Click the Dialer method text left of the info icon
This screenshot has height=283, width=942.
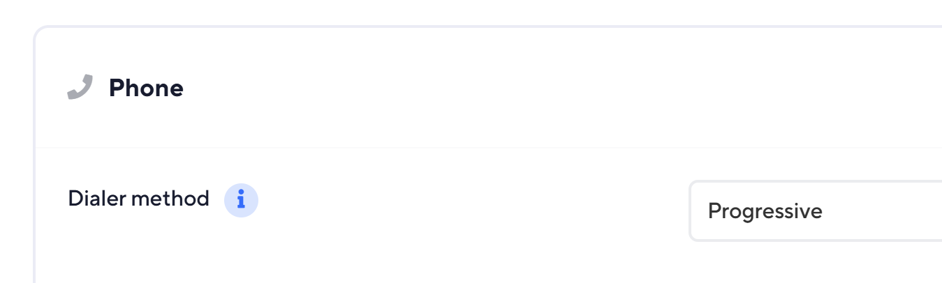(x=138, y=199)
